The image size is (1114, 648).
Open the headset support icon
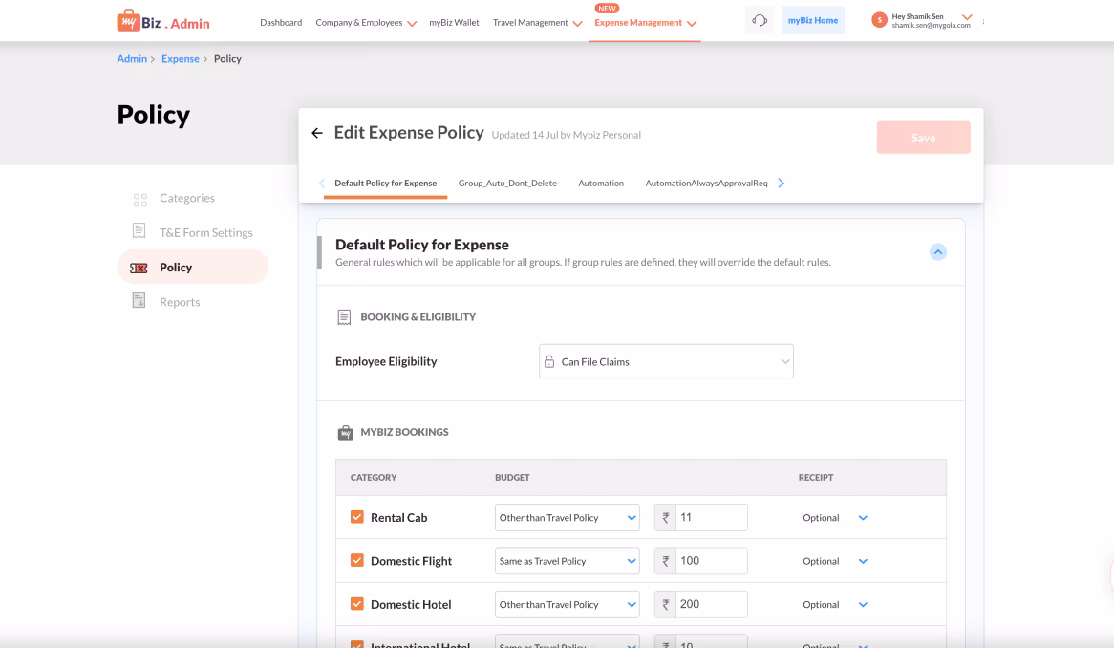[760, 21]
